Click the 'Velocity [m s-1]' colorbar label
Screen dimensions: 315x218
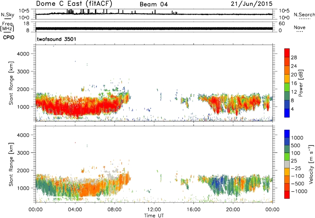(311, 164)
